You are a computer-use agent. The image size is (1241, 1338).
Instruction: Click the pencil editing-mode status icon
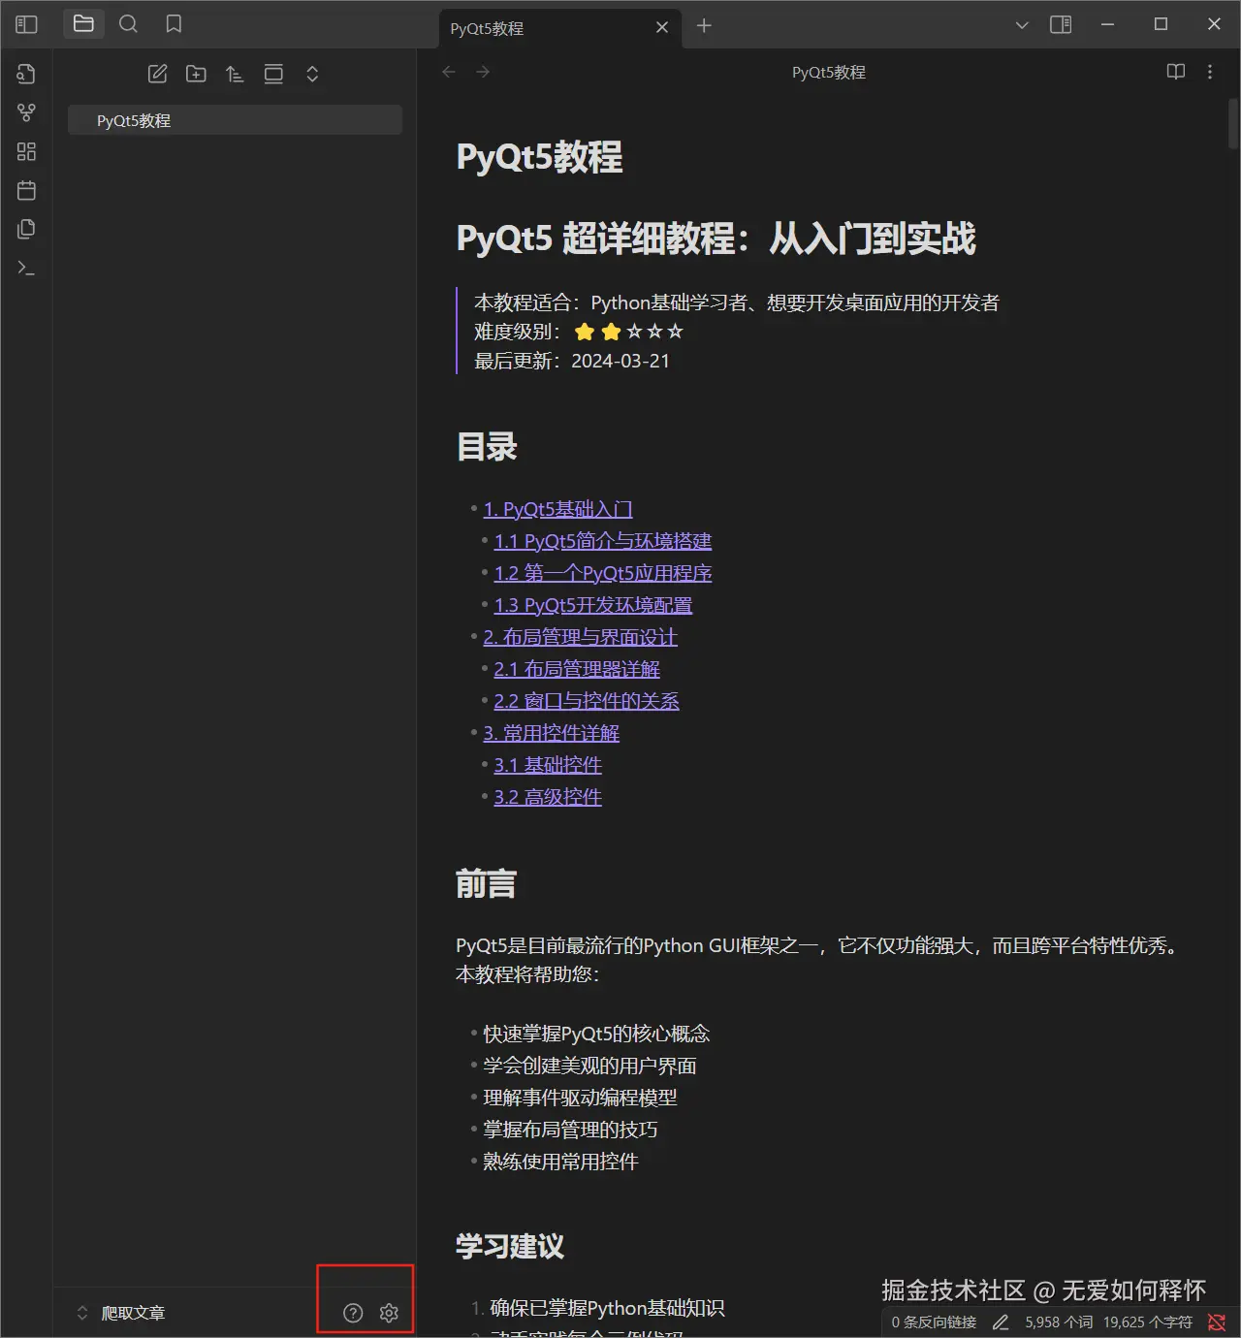(1001, 1322)
